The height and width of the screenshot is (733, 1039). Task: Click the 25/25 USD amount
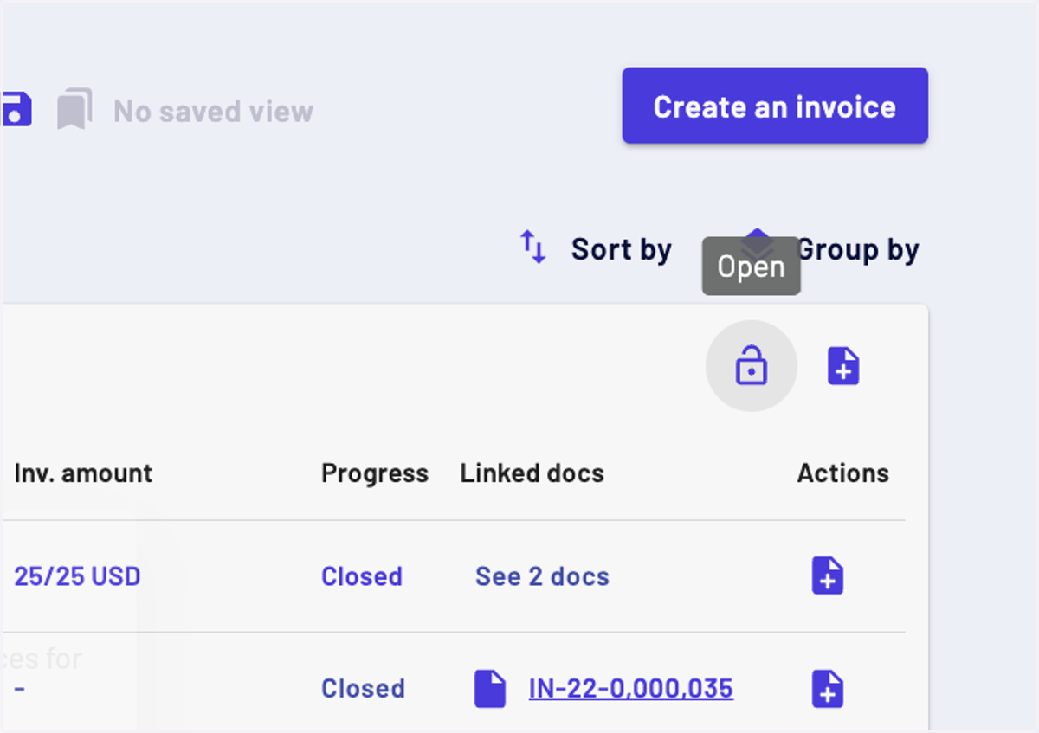pyautogui.click(x=77, y=576)
